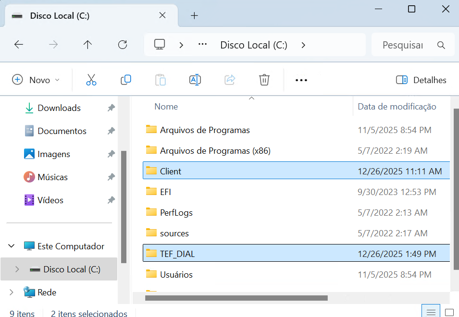Open a new tab with plus icon

(x=194, y=15)
